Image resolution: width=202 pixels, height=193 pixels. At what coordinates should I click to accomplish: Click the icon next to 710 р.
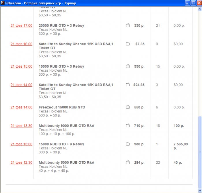[x=128, y=126]
